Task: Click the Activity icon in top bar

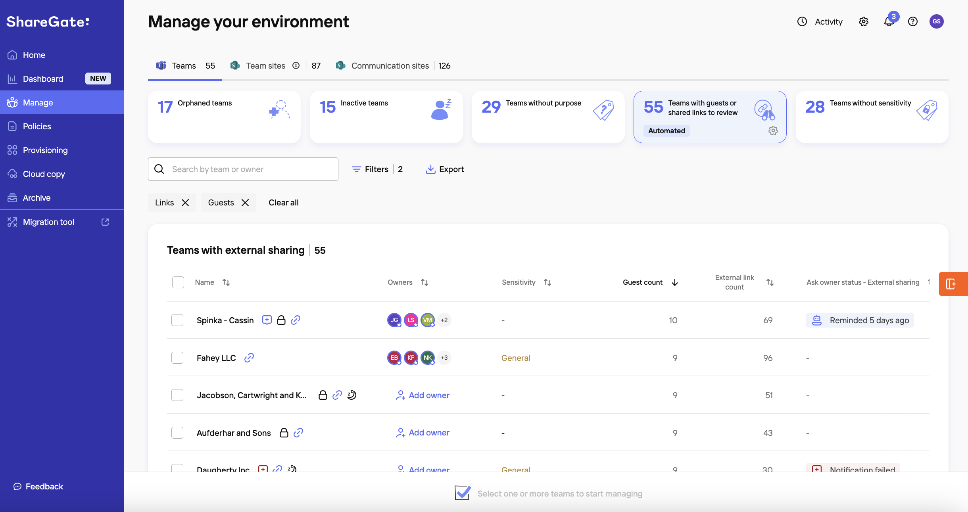Action: tap(802, 21)
